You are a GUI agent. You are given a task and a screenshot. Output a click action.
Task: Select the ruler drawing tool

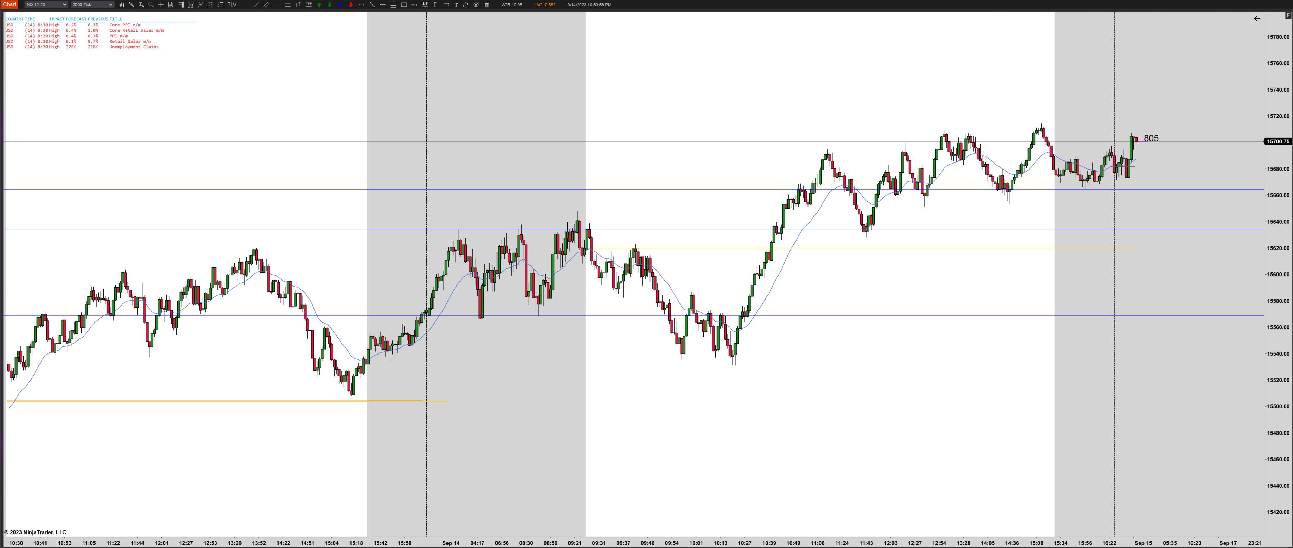tap(309, 5)
